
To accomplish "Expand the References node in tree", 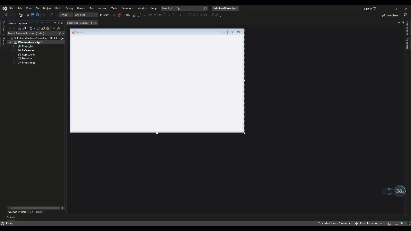I will 13,50.
